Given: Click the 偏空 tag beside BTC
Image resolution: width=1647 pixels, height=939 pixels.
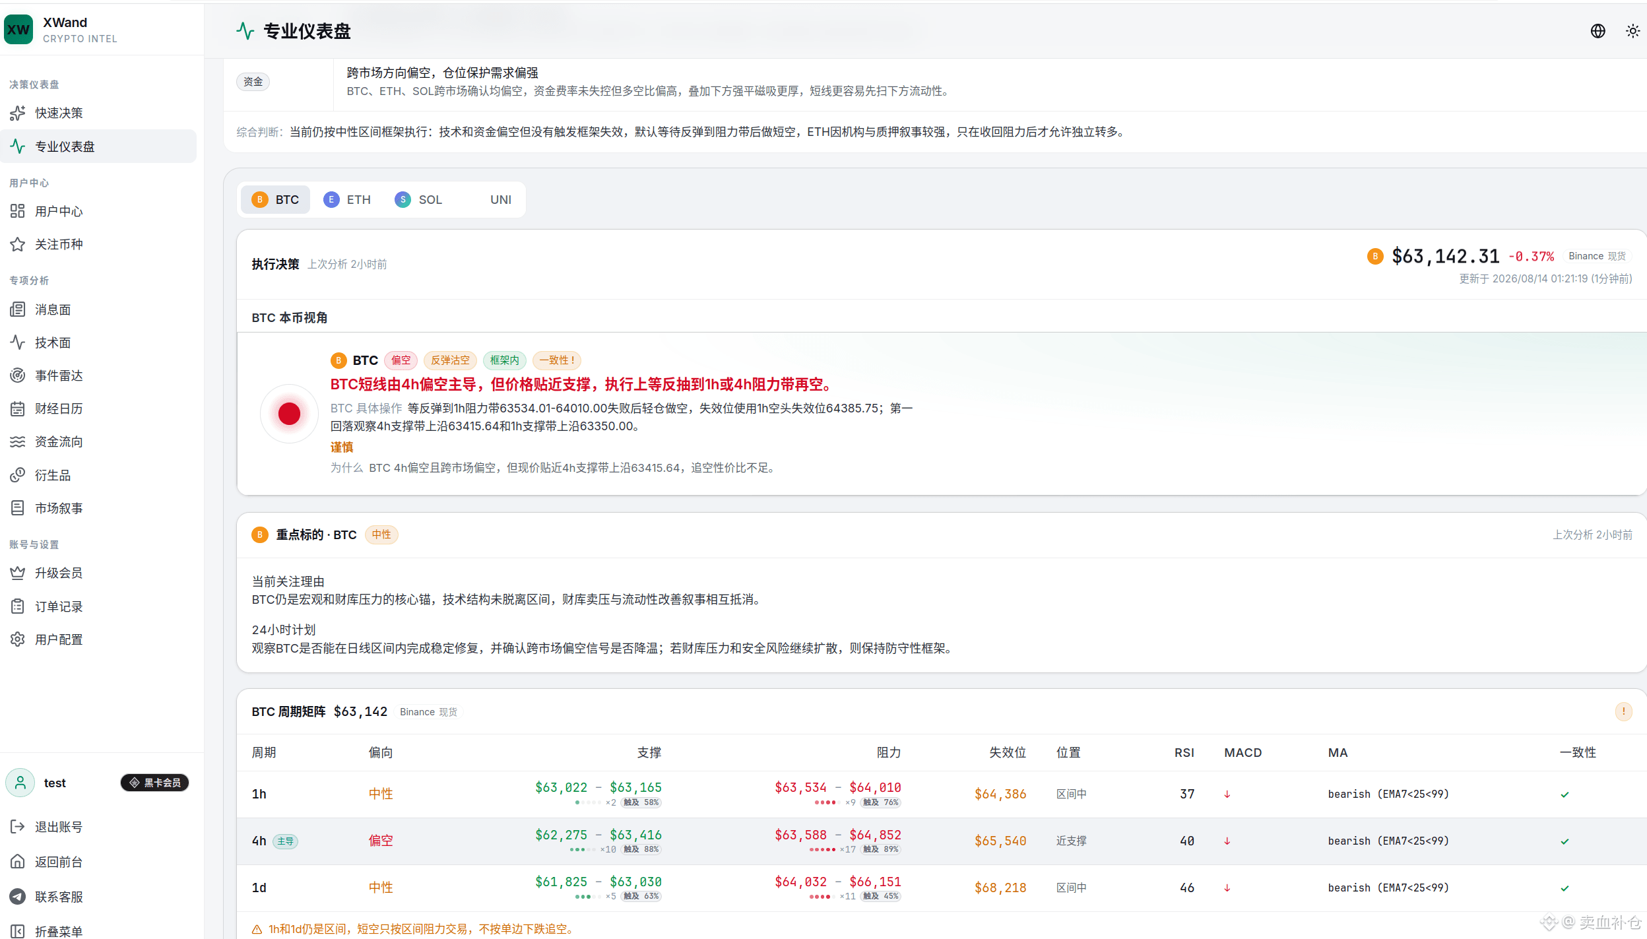Looking at the screenshot, I should tap(401, 360).
